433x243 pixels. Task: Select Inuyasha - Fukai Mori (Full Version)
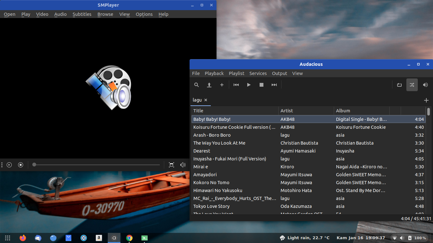pos(308,159)
